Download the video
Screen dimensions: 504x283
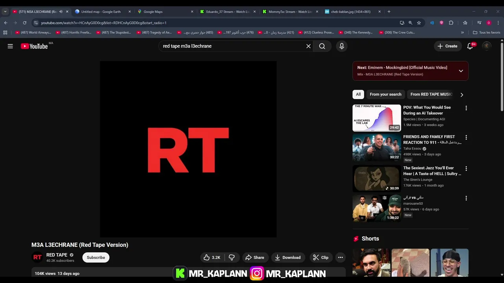288,257
